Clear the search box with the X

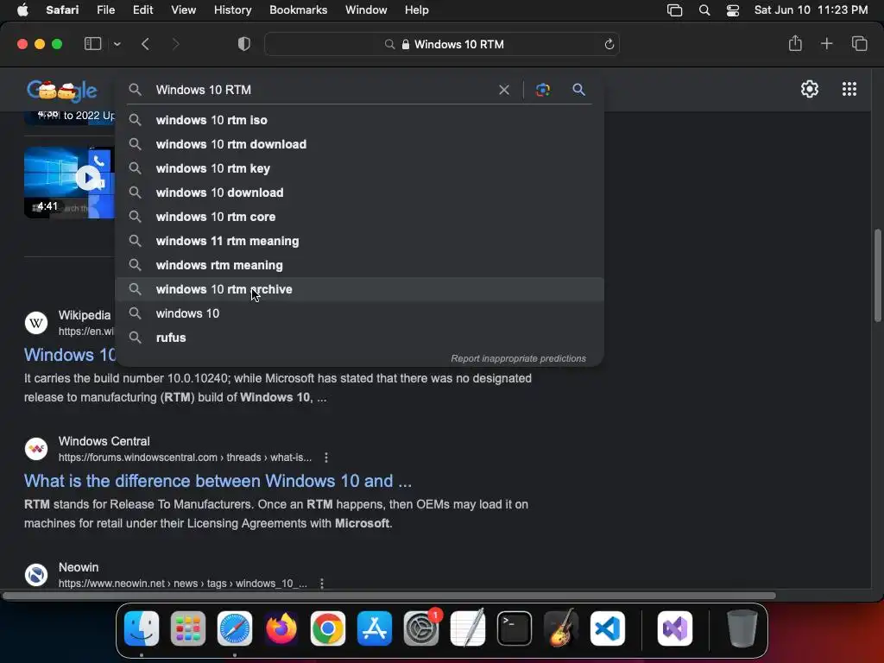[x=504, y=90]
